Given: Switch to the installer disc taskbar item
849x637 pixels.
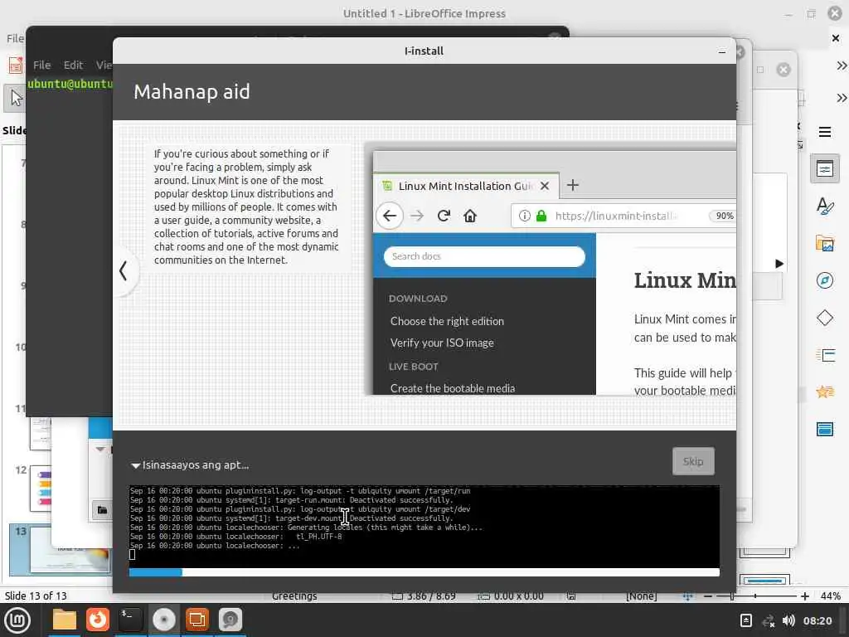Looking at the screenshot, I should (x=164, y=620).
